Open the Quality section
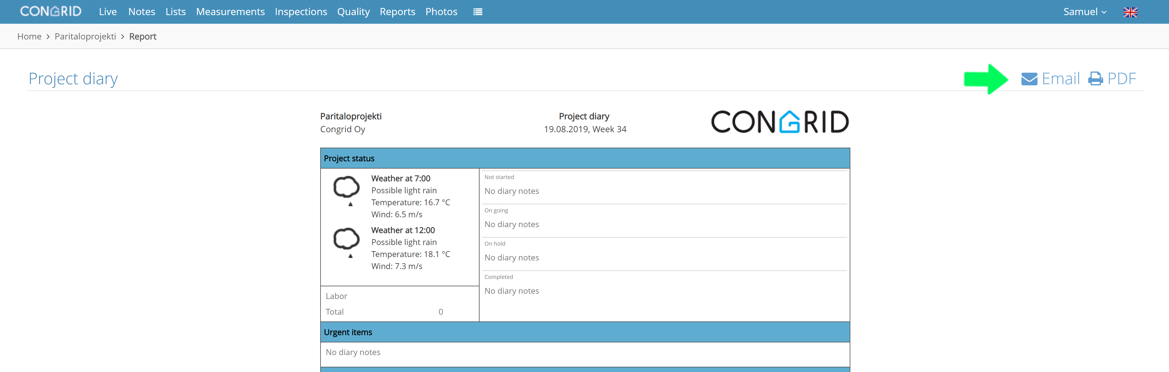Screen dimensions: 1169x372 click(353, 12)
